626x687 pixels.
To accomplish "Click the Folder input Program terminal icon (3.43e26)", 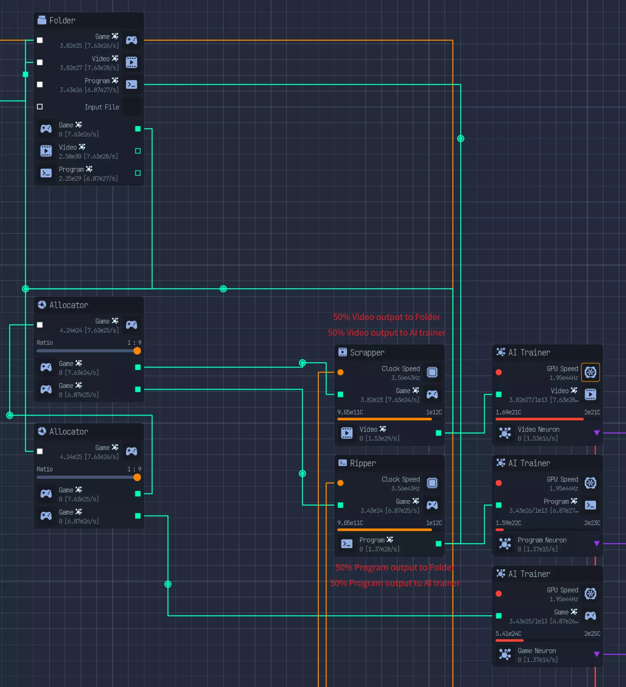I will click(x=131, y=84).
